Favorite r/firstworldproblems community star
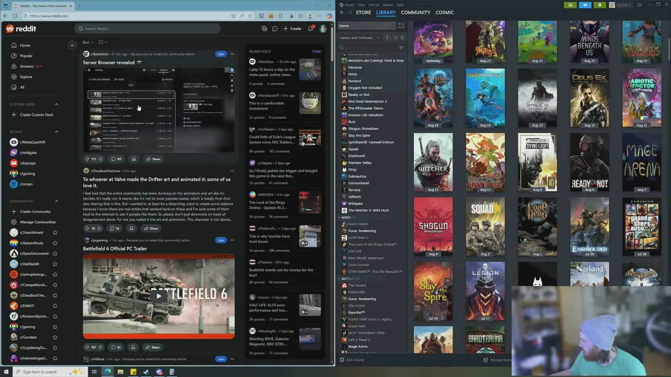The height and width of the screenshot is (377, 671). pyautogui.click(x=55, y=316)
